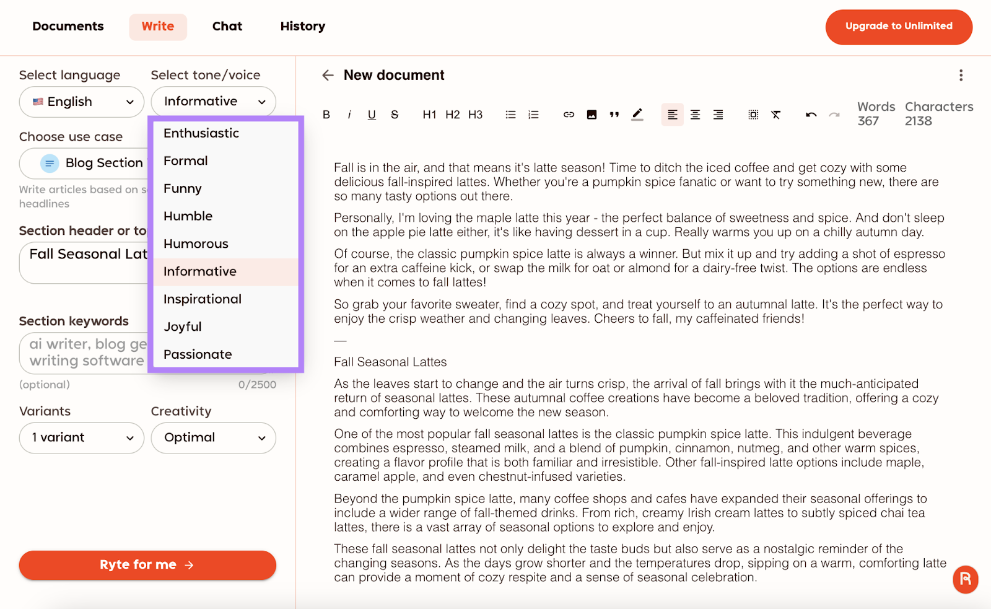Insert an image into the document

pos(592,115)
